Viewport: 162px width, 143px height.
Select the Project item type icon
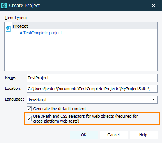(8, 29)
